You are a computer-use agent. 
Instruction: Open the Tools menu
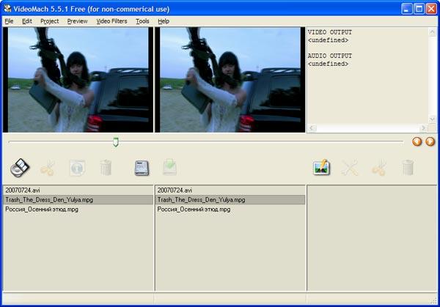point(142,21)
